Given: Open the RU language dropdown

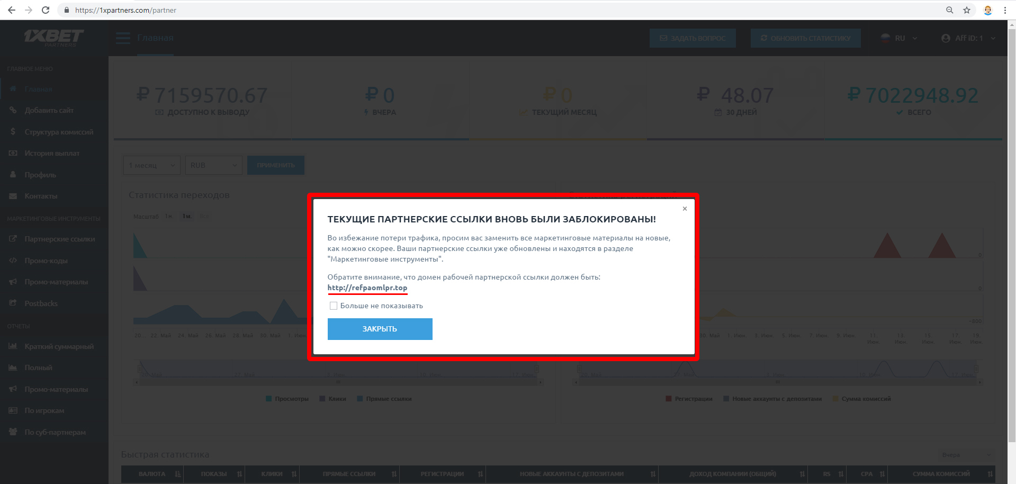Looking at the screenshot, I should click(899, 38).
